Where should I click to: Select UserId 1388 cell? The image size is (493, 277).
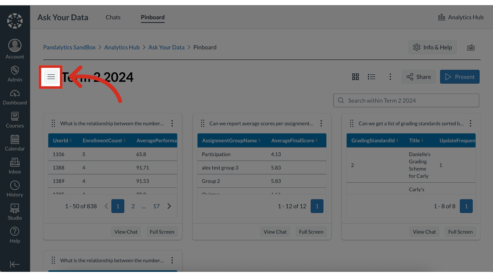click(59, 168)
